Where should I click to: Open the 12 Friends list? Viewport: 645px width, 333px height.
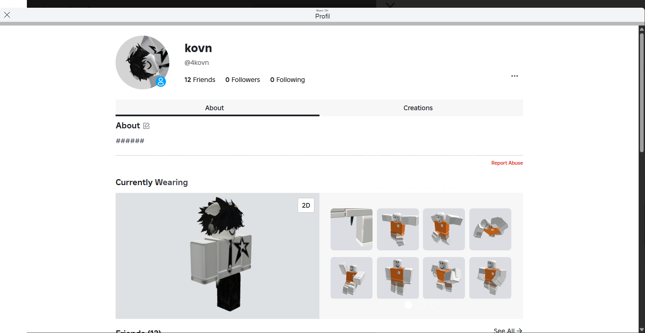click(x=200, y=80)
